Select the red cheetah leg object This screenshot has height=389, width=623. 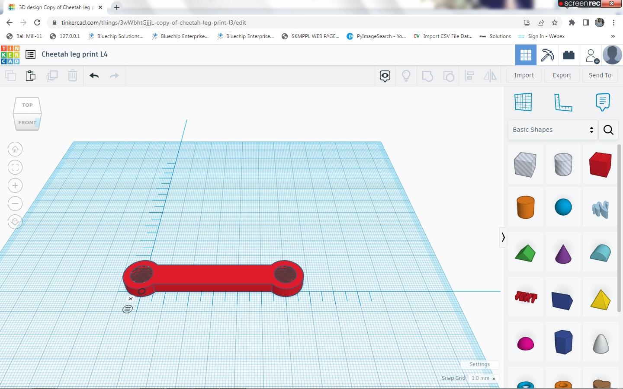pyautogui.click(x=213, y=278)
